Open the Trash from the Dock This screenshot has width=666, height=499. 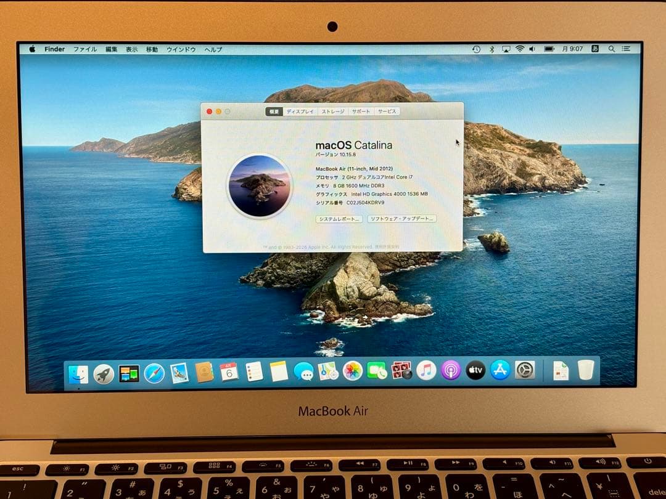[x=584, y=372]
